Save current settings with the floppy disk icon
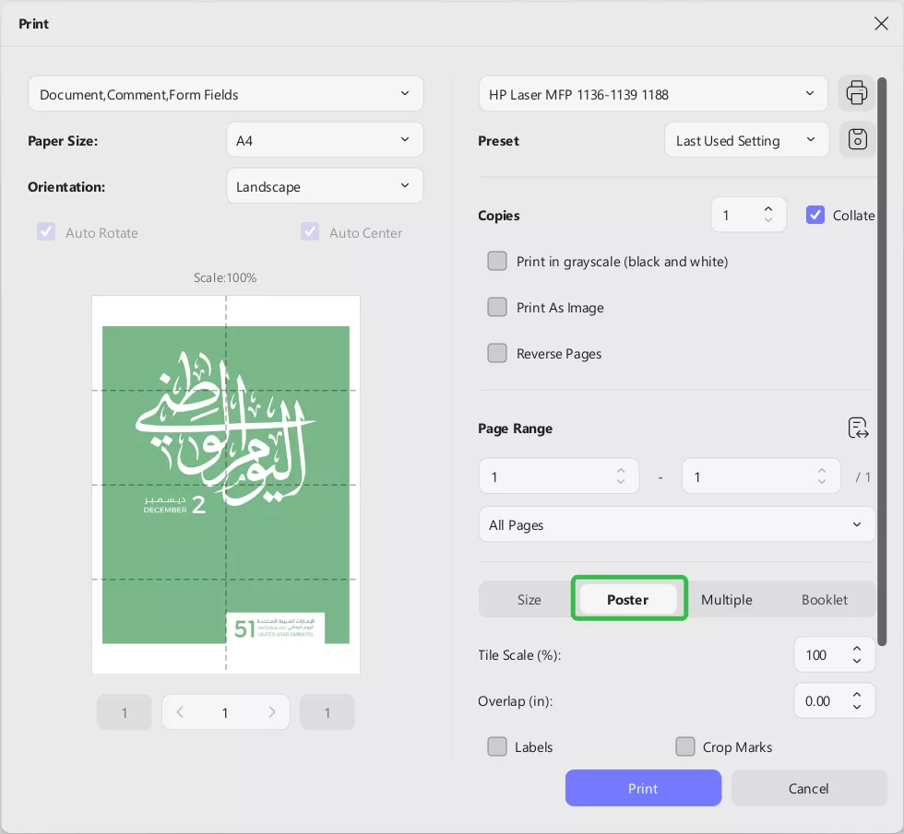This screenshot has height=834, width=904. click(x=857, y=138)
